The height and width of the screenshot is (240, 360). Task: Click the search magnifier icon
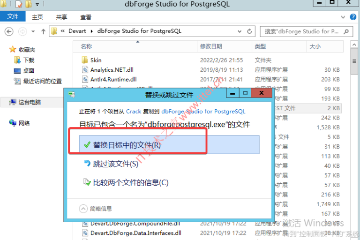coord(346,31)
